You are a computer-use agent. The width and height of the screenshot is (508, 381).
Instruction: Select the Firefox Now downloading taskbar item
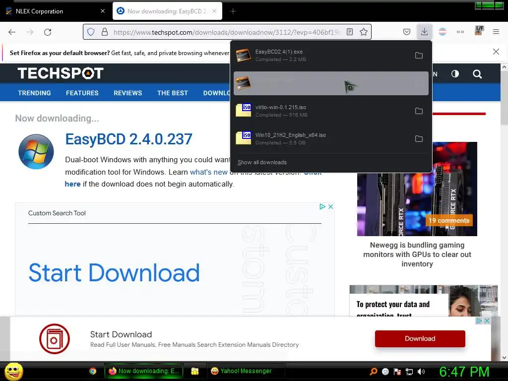tap(144, 371)
